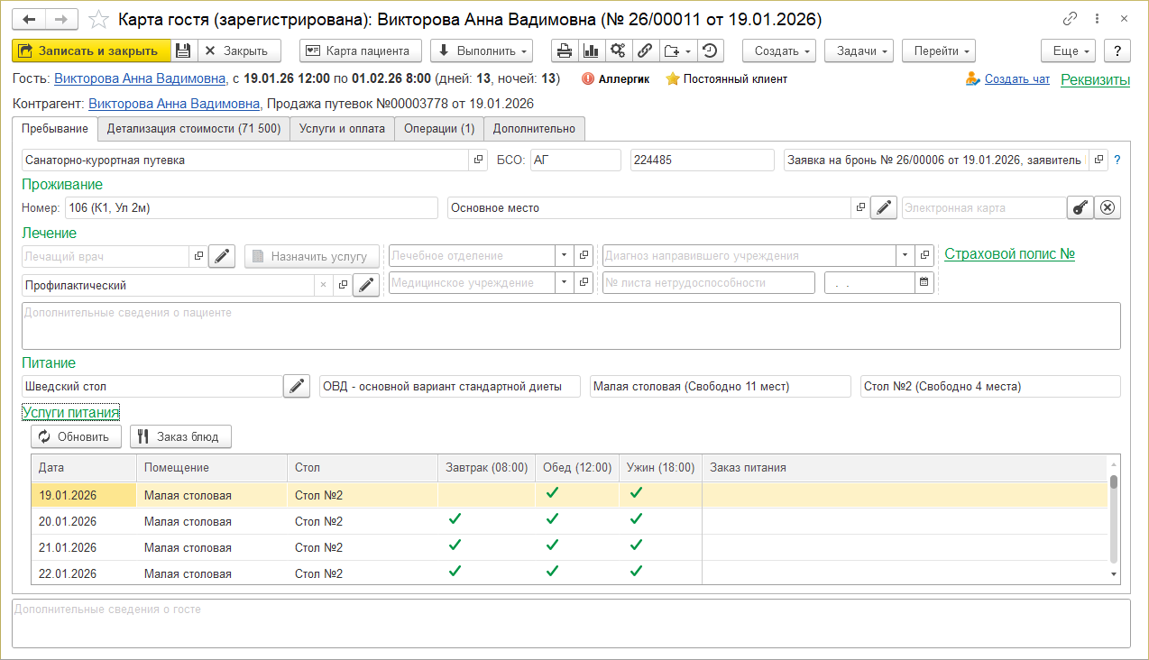This screenshot has height=660, width=1149.
Task: Open the Создать dropdown button
Action: point(779,51)
